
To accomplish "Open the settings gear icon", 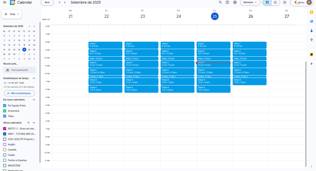I will [235, 2].
